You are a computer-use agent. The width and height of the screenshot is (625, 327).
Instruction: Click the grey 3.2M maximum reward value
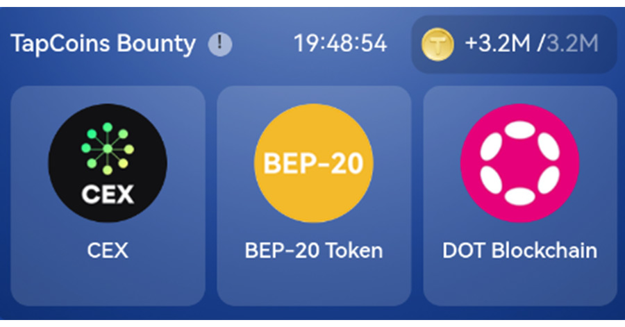(x=572, y=44)
